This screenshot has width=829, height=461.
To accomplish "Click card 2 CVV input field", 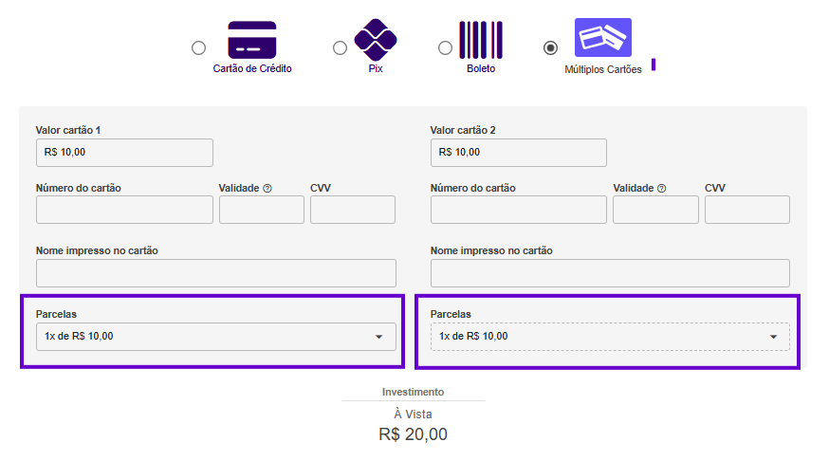I will point(747,210).
